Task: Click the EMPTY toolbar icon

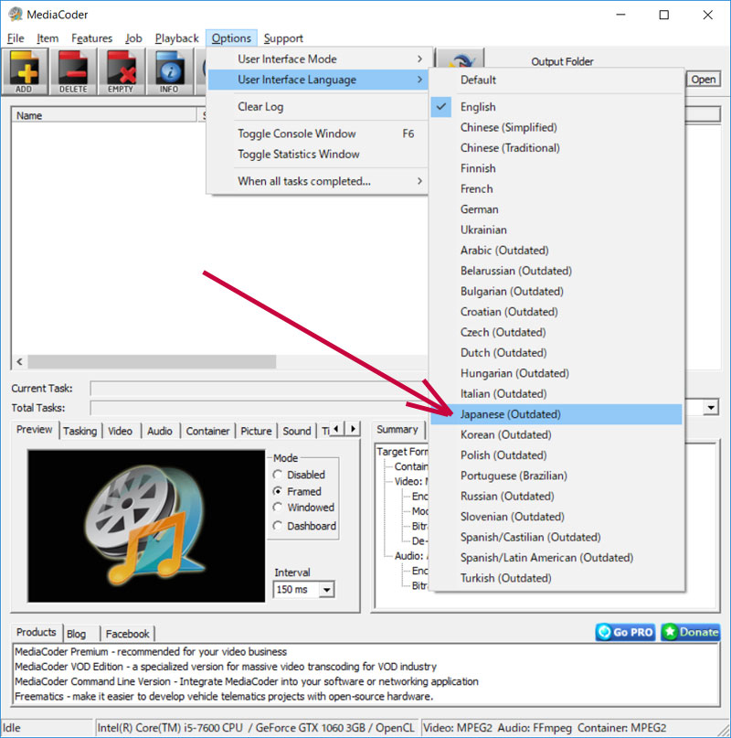Action: tap(122, 71)
